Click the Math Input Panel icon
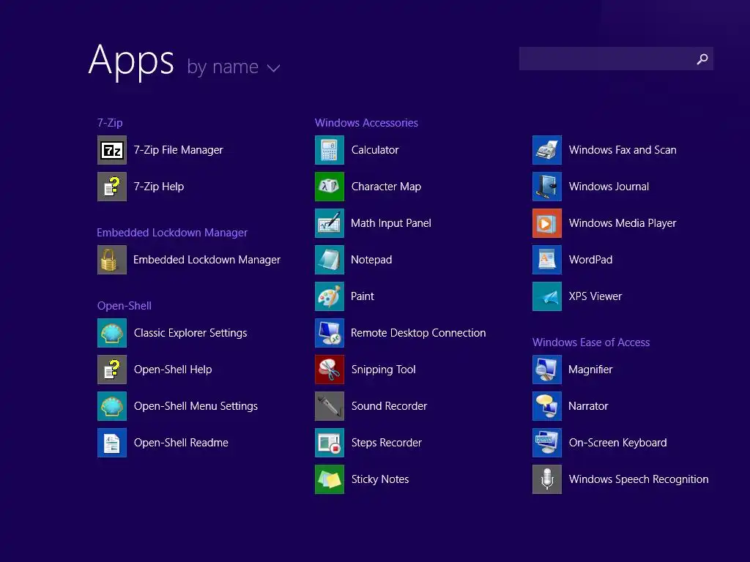Screen dimensions: 750x562 click(330, 223)
